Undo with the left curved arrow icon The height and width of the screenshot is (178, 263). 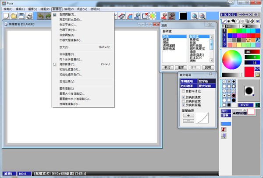pyautogui.click(x=41, y=16)
